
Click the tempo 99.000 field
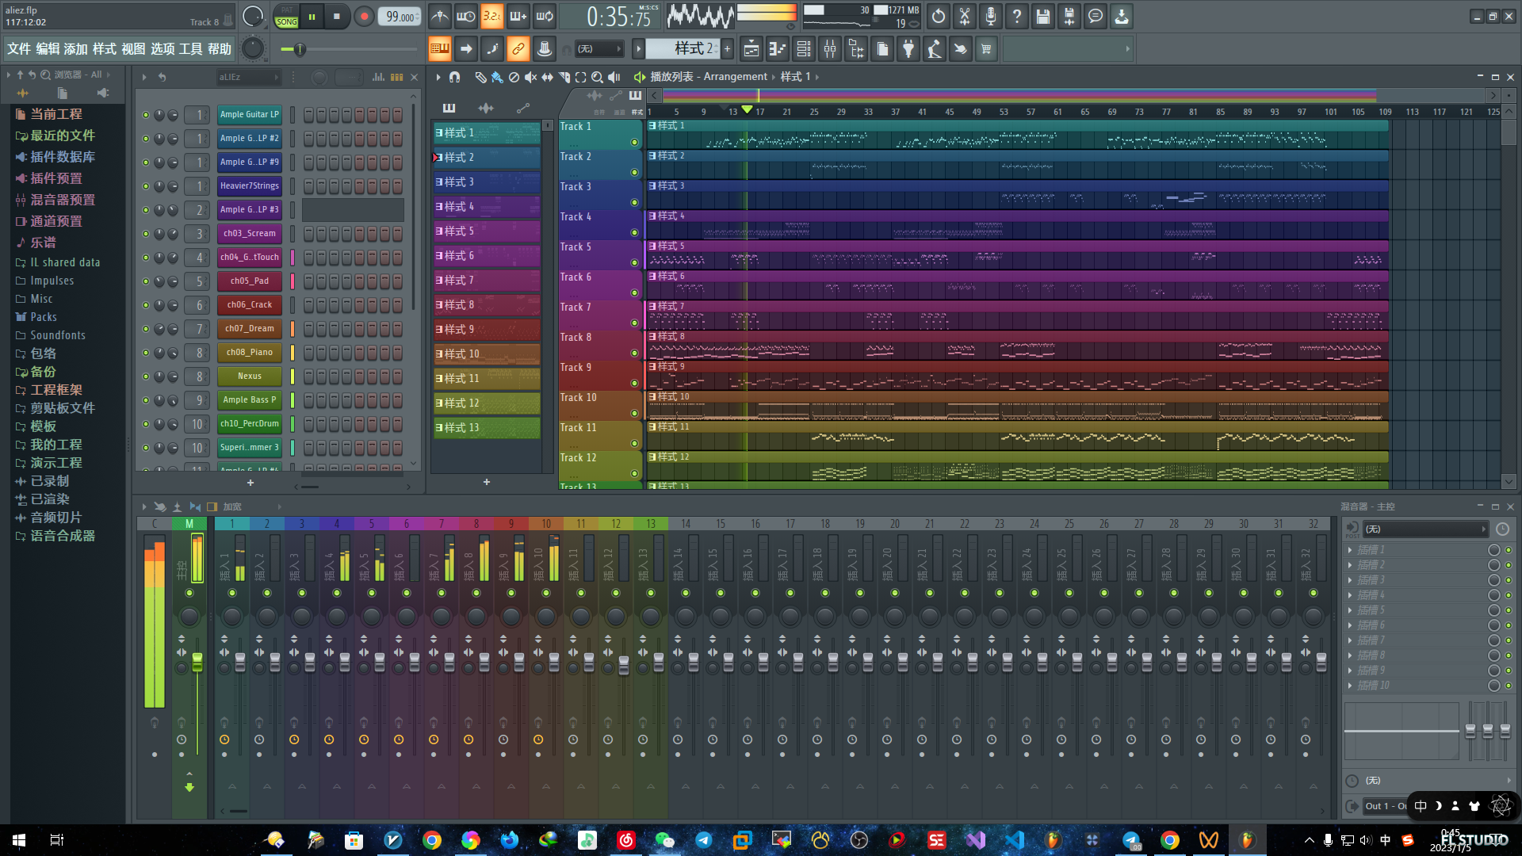click(x=400, y=17)
